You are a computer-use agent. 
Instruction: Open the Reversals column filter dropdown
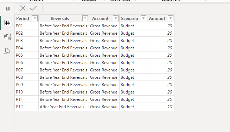click(85, 19)
